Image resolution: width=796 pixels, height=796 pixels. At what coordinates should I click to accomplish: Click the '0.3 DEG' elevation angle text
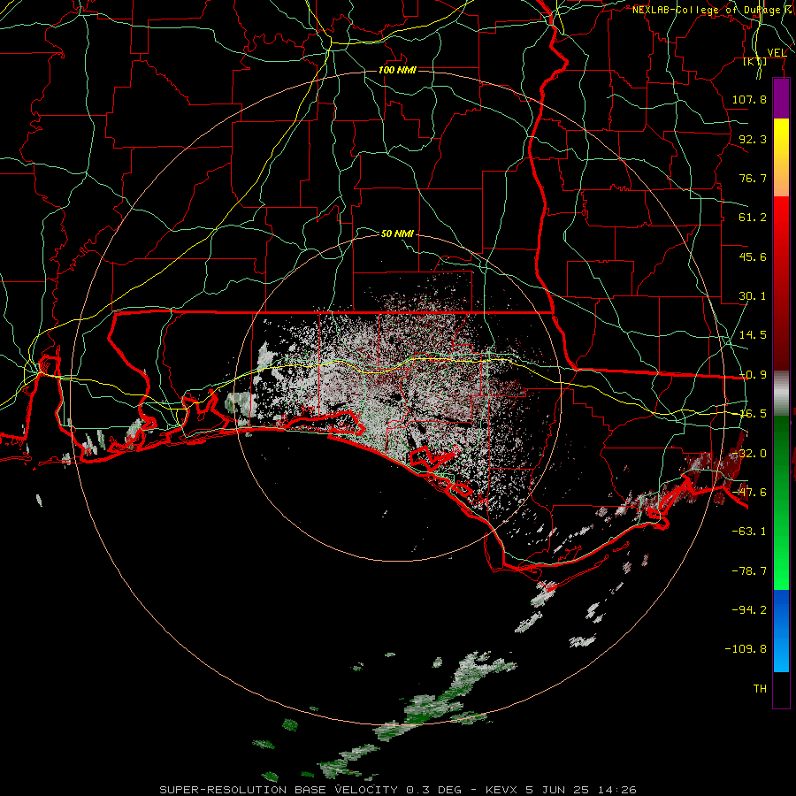(x=433, y=790)
